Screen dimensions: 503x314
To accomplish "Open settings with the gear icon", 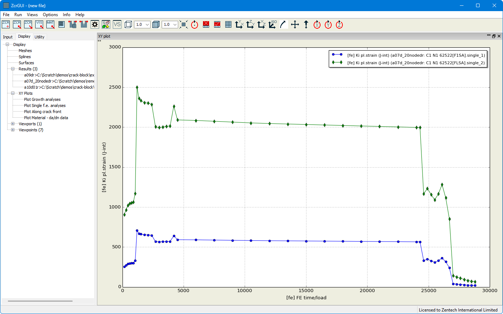I will 95,24.
